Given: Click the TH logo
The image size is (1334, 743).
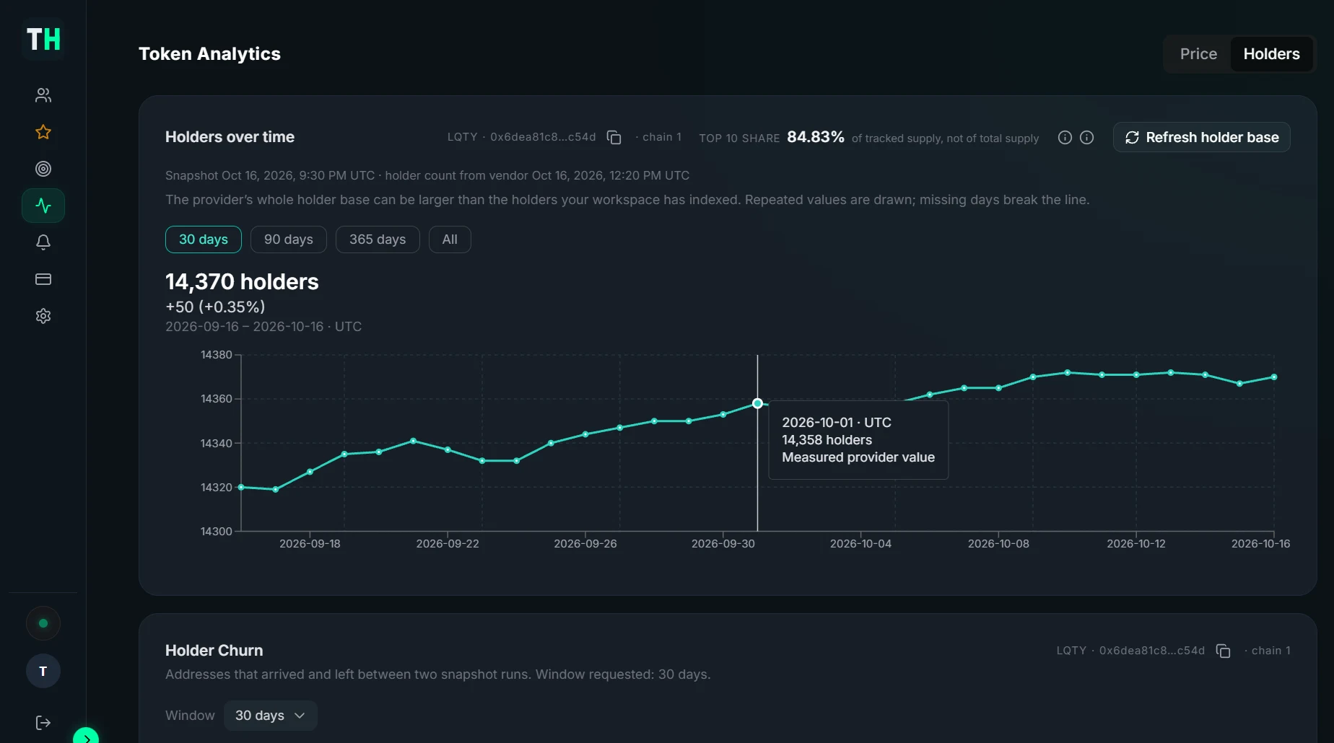Looking at the screenshot, I should [43, 40].
